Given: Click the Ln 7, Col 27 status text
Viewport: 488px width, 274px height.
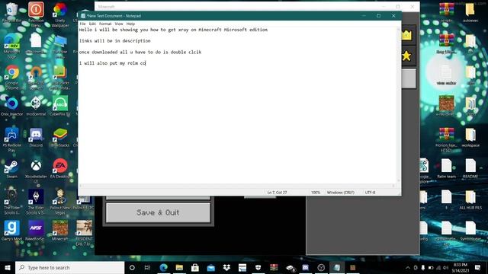Looking at the screenshot, I should 277,193.
